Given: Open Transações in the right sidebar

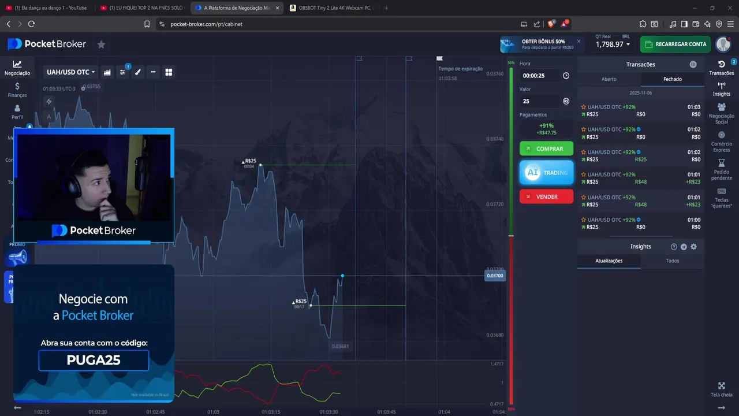Looking at the screenshot, I should [x=721, y=68].
